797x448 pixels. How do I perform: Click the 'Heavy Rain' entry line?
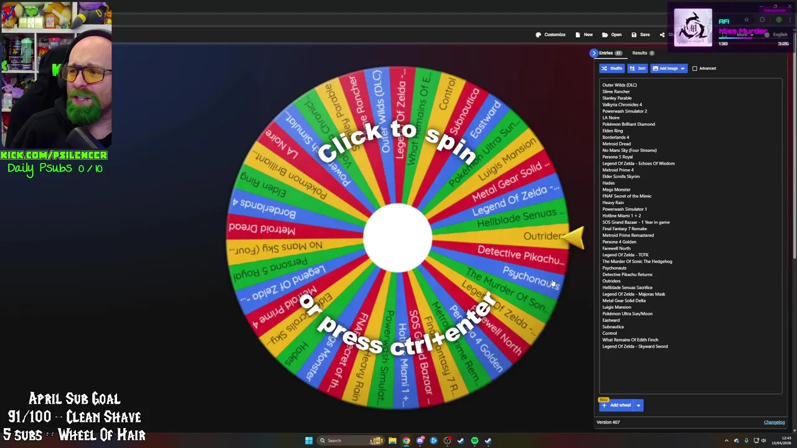point(613,203)
